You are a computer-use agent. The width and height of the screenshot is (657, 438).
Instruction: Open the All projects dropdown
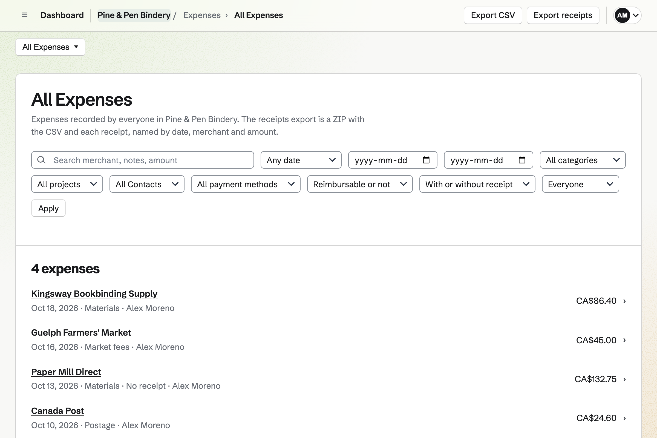click(x=67, y=184)
